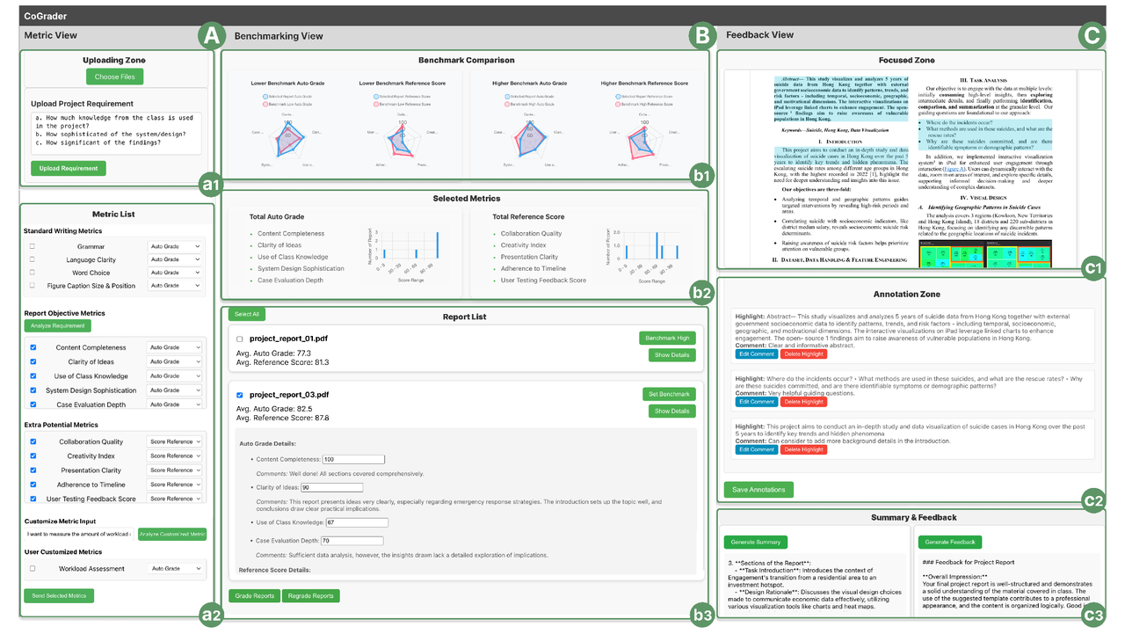Open Collaboration Quality Score Reference dropdown

(175, 442)
